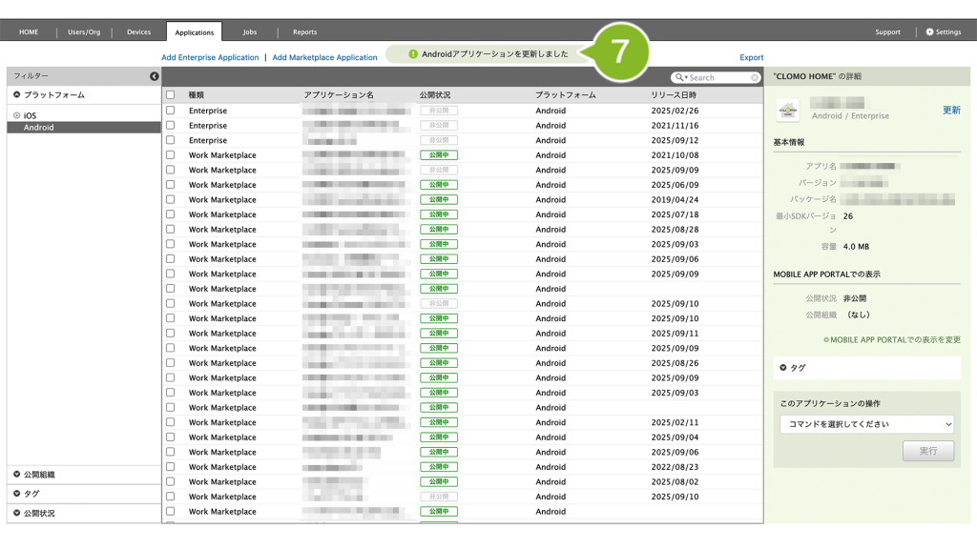977x549 pixels.
Task: Switch to the Devices tab
Action: [138, 32]
